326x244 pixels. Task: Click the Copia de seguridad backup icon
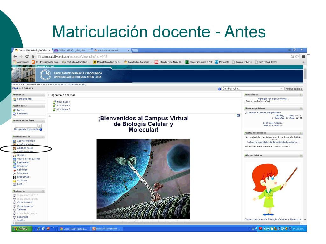[15, 159]
